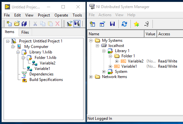Collapse the Folder 1.lvlib node
This screenshot has height=124, width=183.
[23, 58]
